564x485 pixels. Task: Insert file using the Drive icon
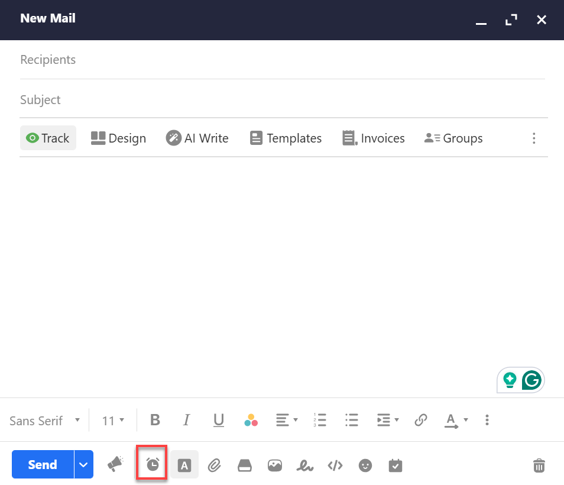(x=245, y=465)
